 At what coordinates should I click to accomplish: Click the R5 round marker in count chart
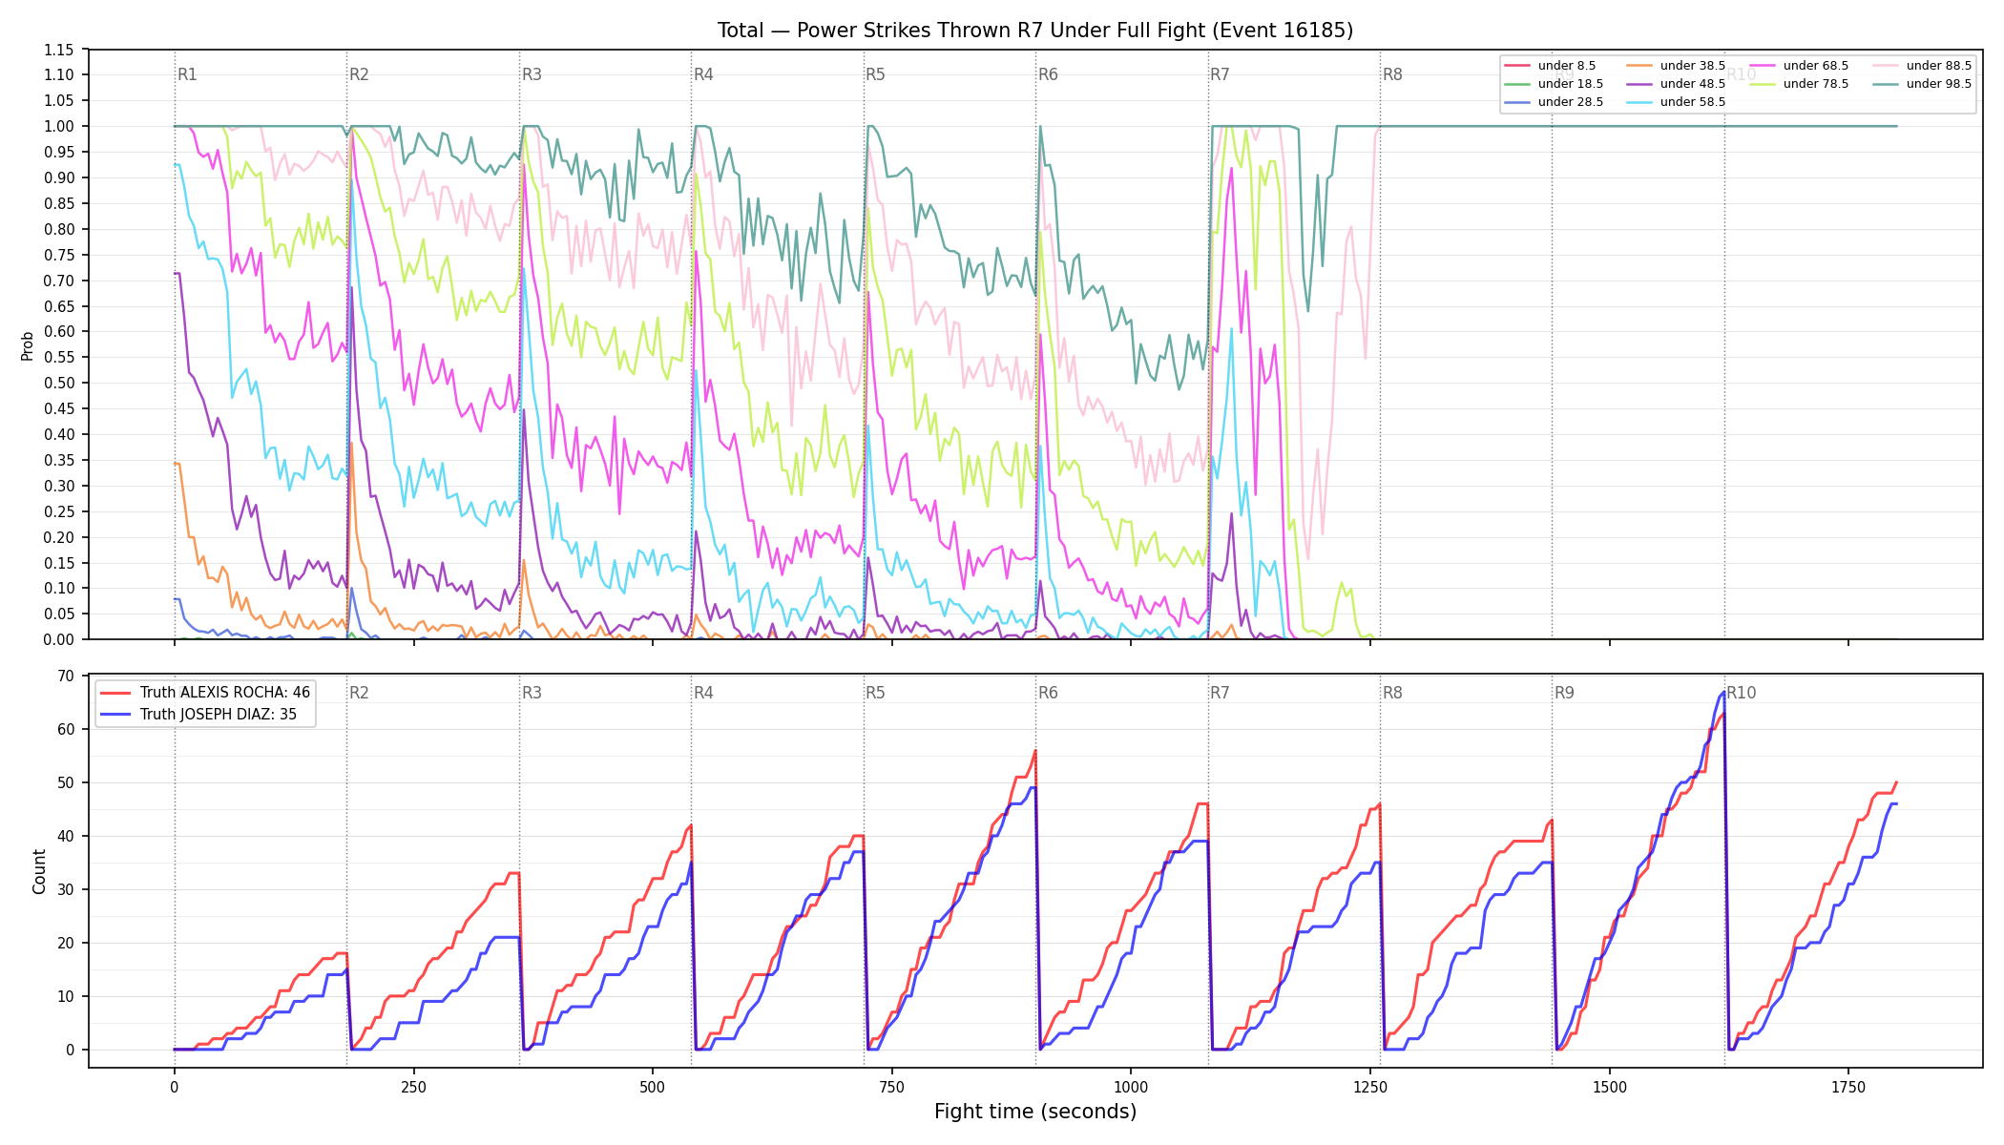coord(875,693)
